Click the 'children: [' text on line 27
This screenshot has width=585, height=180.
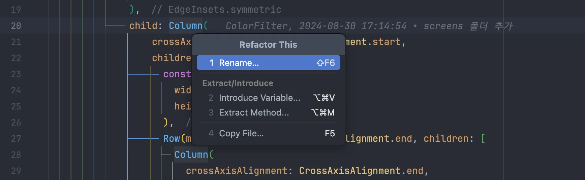click(454, 139)
